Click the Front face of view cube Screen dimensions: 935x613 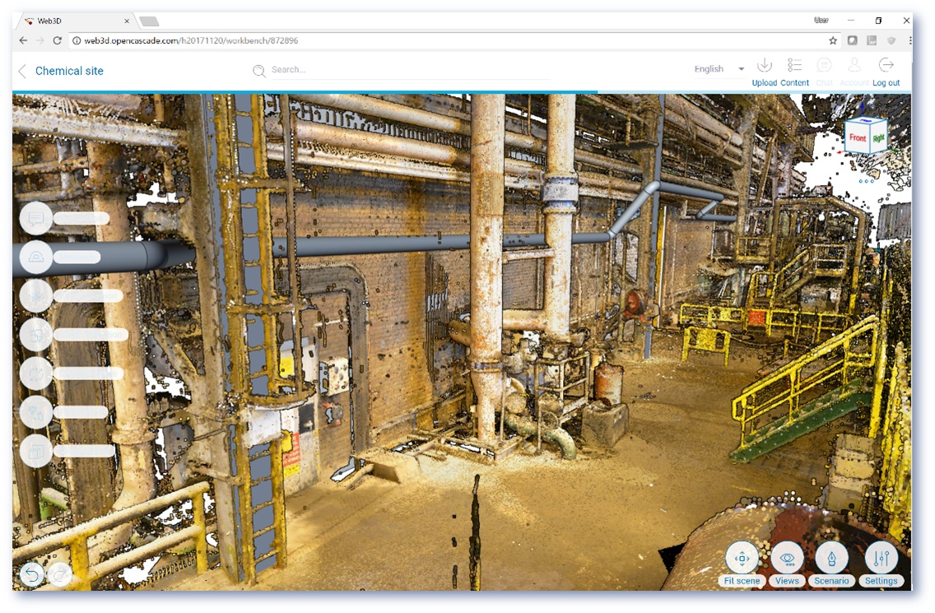pyautogui.click(x=857, y=137)
